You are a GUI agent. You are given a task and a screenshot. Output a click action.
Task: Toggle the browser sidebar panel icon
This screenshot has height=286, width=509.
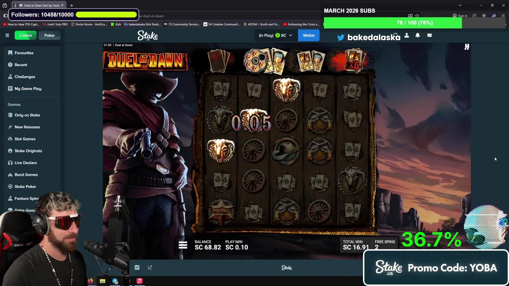(6, 16)
